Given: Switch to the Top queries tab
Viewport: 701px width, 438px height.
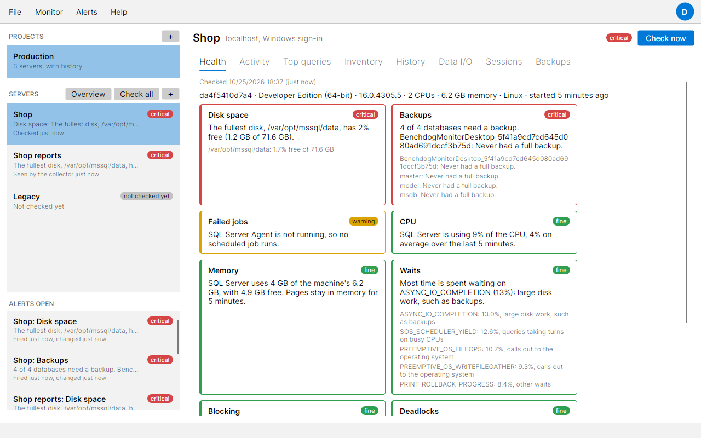Looking at the screenshot, I should (307, 62).
